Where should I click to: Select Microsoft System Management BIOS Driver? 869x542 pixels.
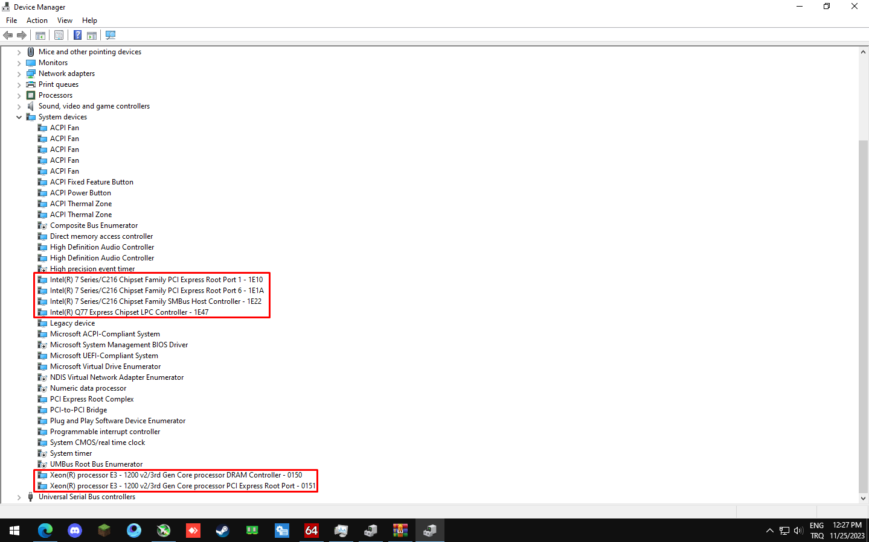point(119,345)
